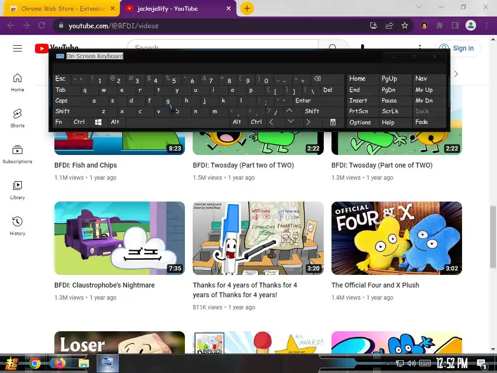The height and width of the screenshot is (373, 497).
Task: Click Help key on On-Screen Keyboard
Action: click(395, 122)
